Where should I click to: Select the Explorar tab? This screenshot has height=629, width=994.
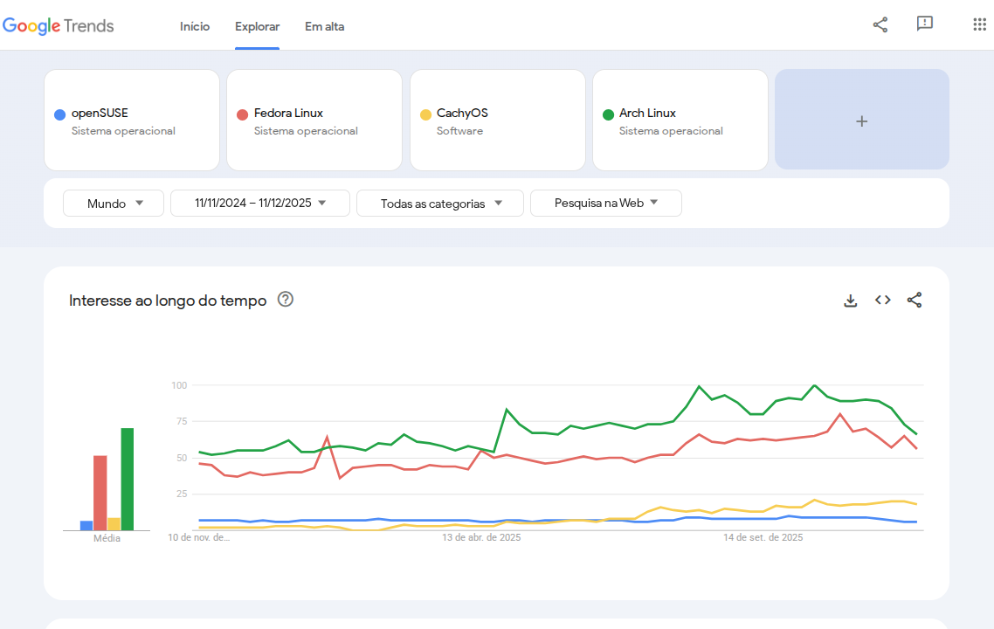tap(257, 26)
